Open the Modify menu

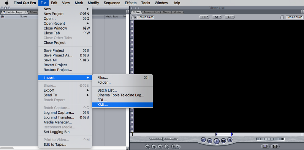pos(93,3)
